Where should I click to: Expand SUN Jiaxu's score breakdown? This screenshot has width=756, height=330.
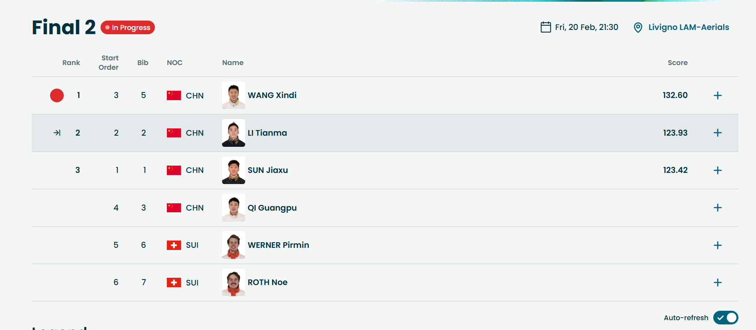point(718,170)
